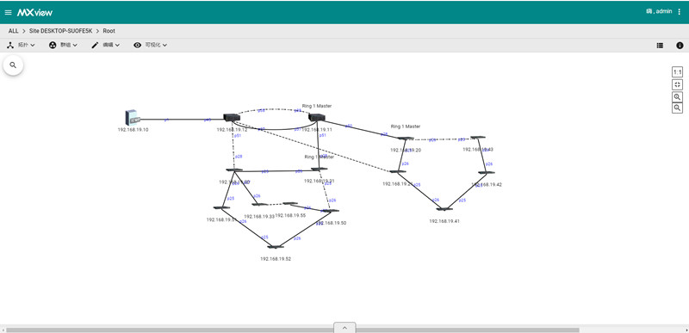Open Site DESKTOP-SUOFE5K breadcrumb link
Image resolution: width=689 pixels, height=333 pixels.
pos(61,31)
